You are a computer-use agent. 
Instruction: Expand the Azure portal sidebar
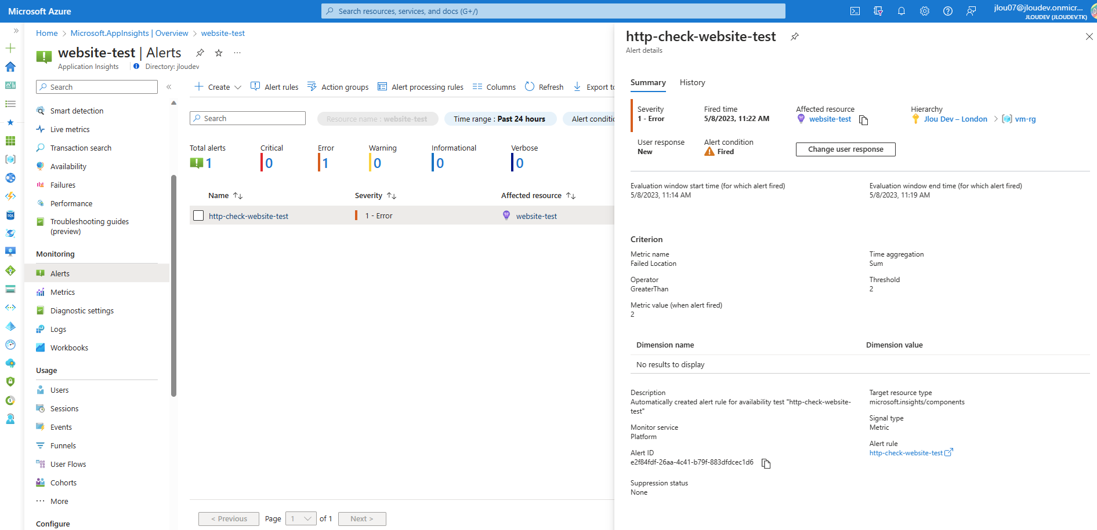16,31
